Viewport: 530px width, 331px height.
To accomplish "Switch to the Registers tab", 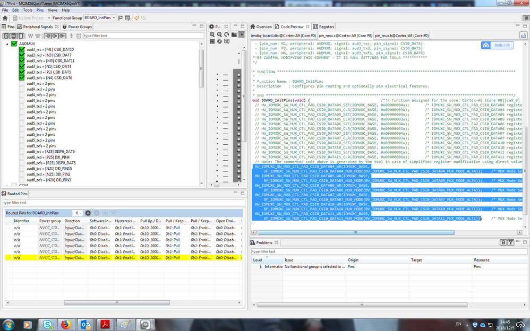I will tap(323, 27).
